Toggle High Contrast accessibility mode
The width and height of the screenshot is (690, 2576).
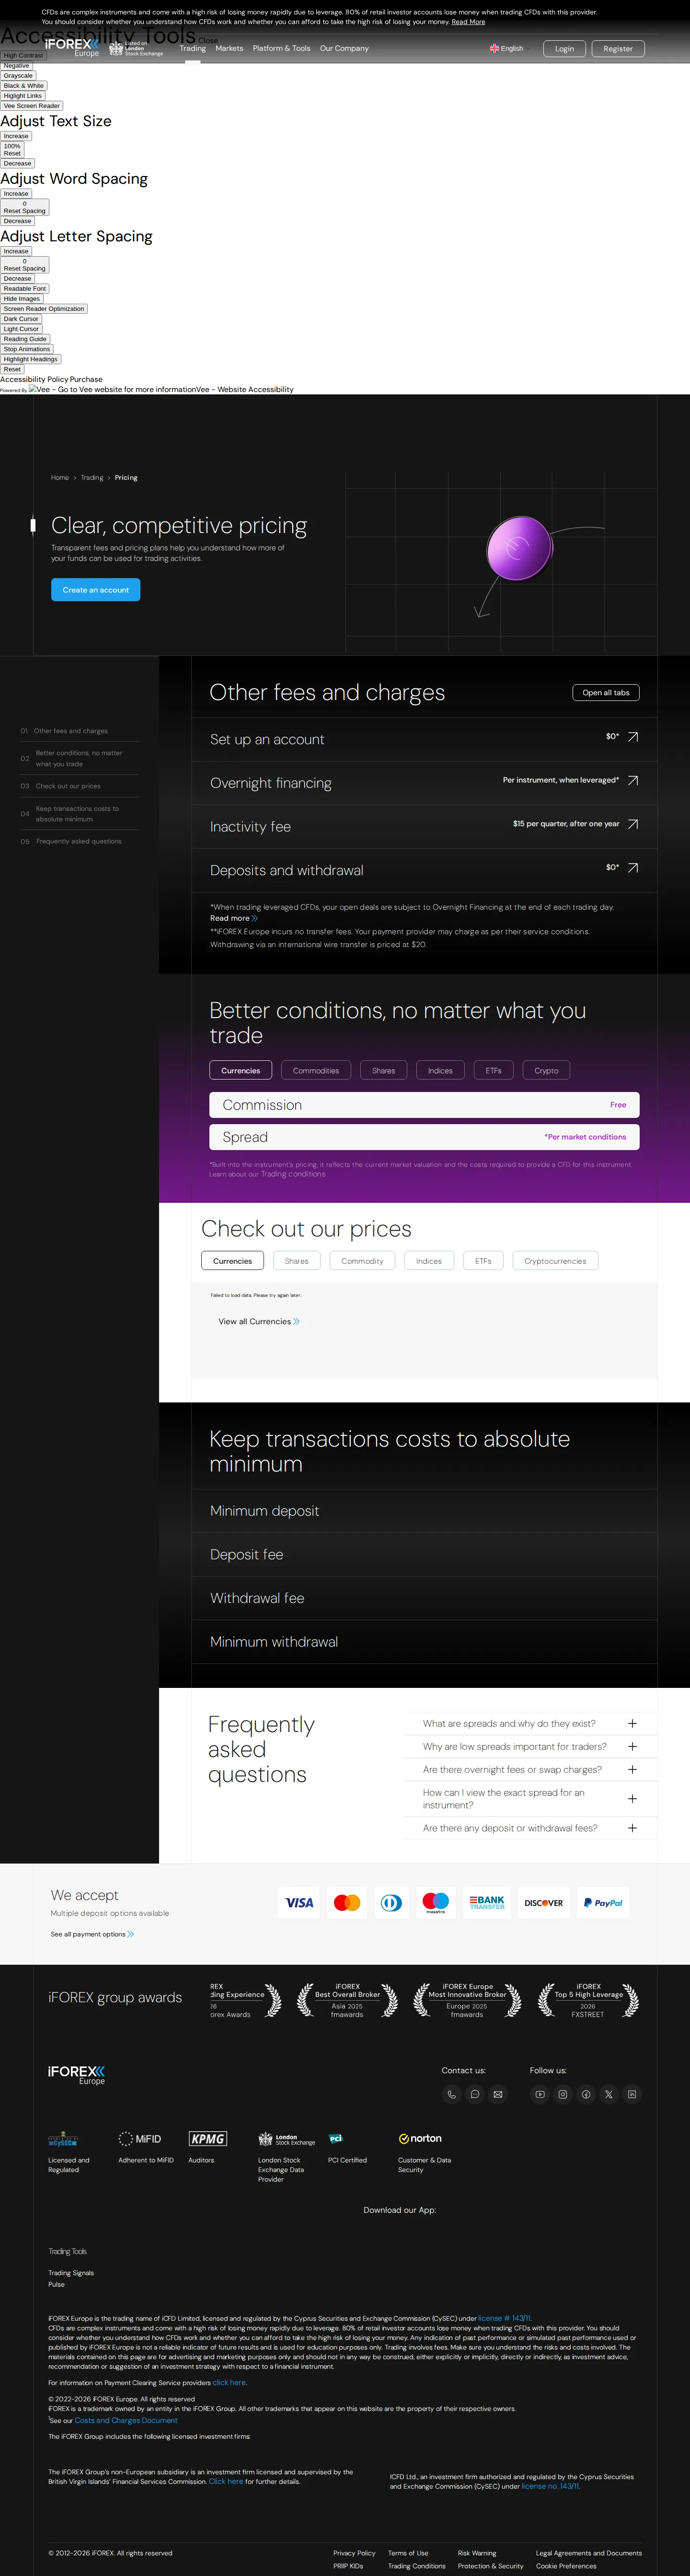[23, 56]
